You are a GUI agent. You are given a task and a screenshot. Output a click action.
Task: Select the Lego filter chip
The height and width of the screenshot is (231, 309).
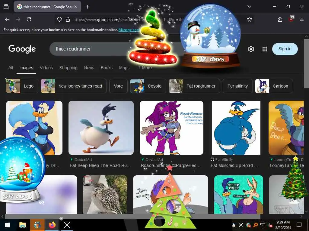click(x=22, y=86)
